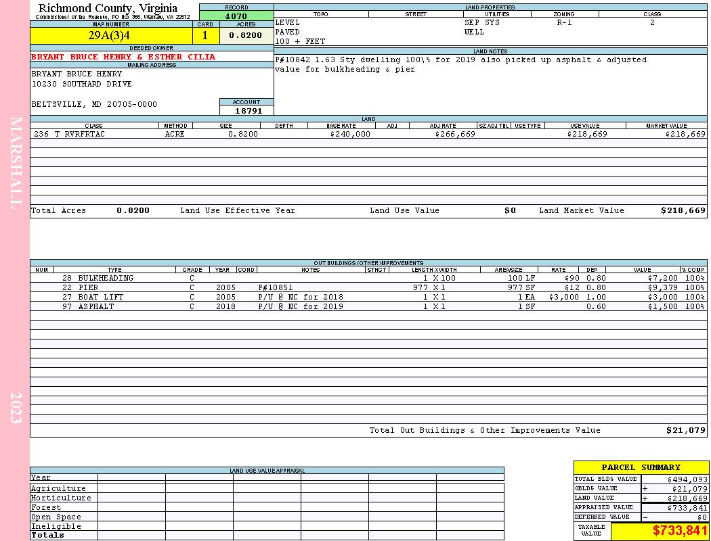Click the Total Acres value 0.8200

click(x=133, y=211)
